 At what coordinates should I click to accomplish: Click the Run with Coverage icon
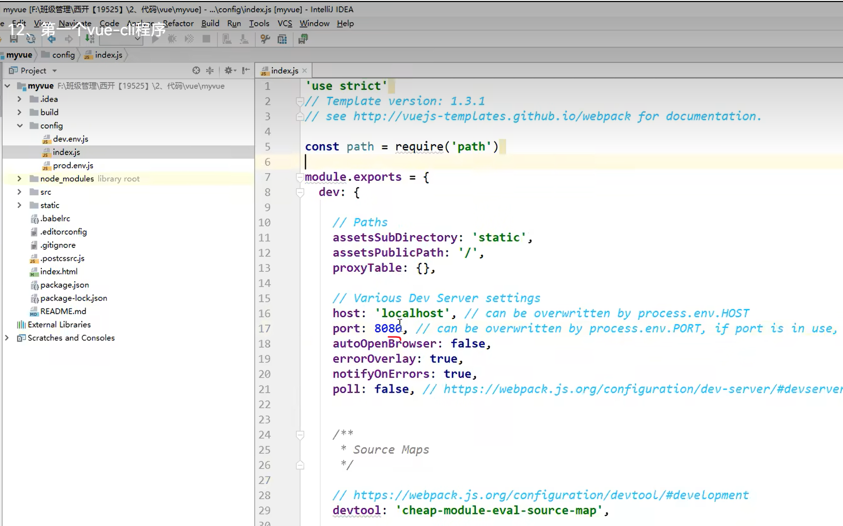[189, 39]
